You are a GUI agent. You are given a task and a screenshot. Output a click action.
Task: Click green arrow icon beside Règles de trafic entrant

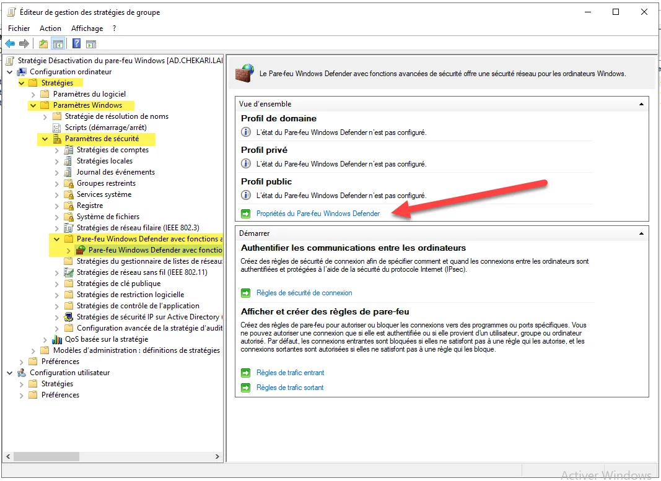[245, 373]
